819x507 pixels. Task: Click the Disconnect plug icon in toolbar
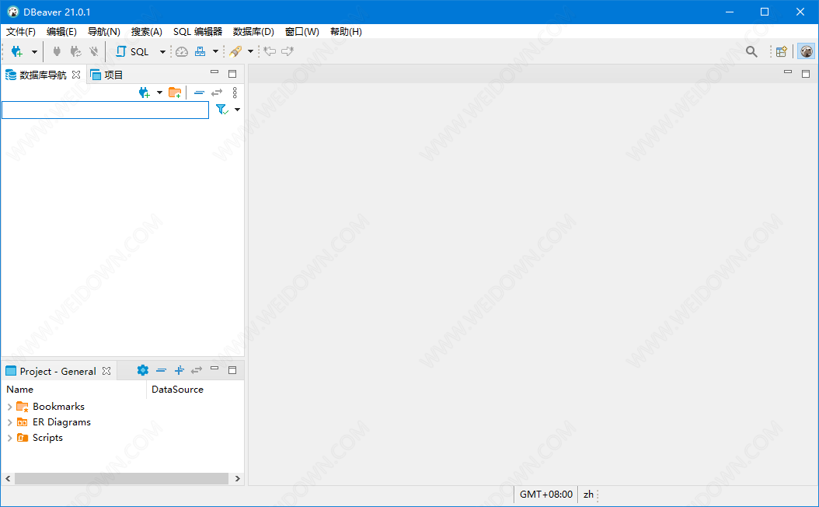(94, 51)
